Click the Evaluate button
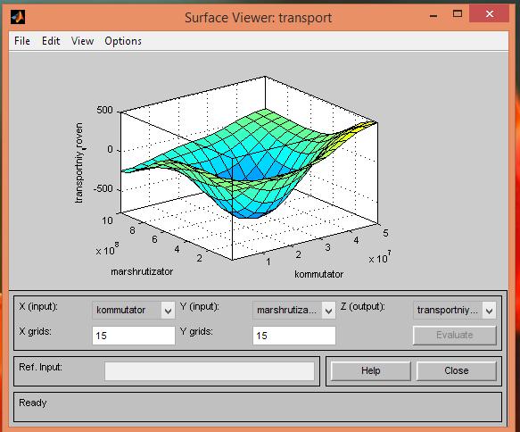This screenshot has height=432, width=520. 454,335
